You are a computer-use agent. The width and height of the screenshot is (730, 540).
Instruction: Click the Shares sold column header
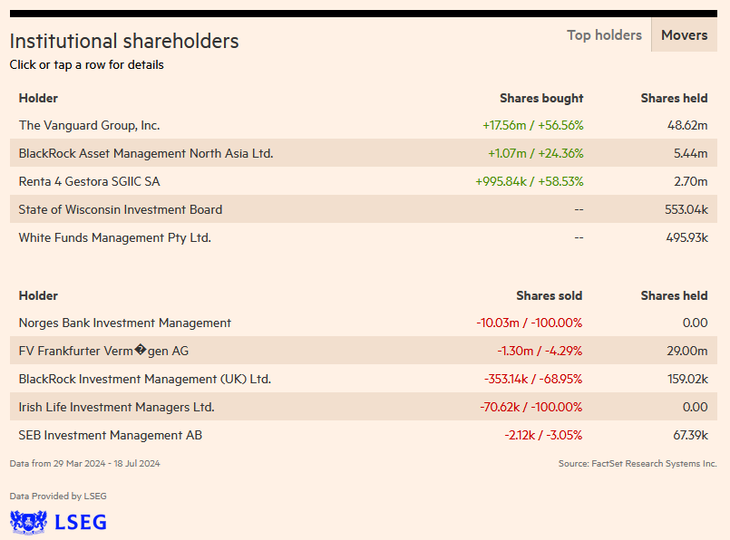[x=550, y=295]
